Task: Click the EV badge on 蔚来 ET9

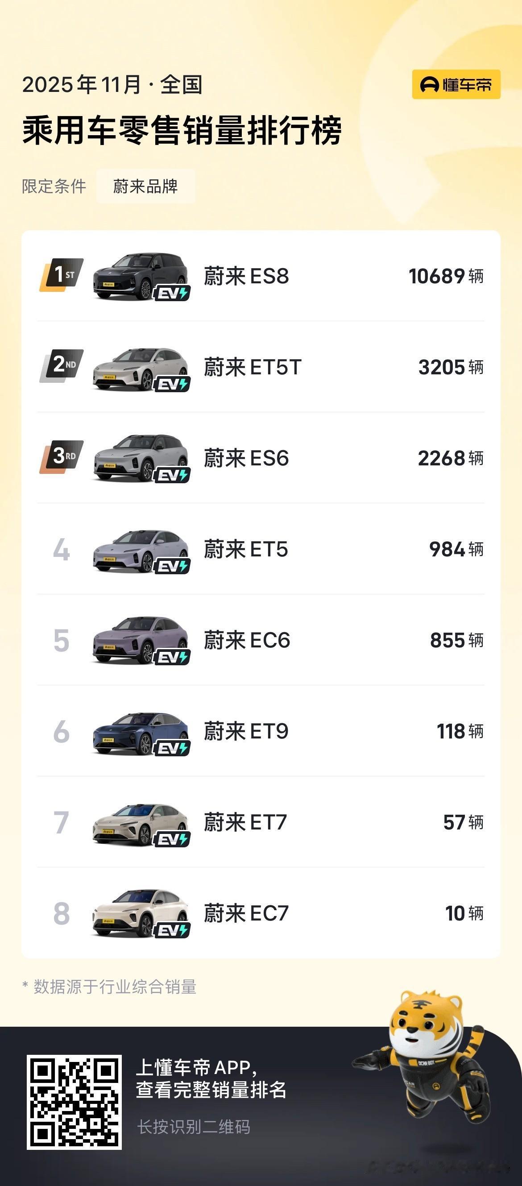Action: (172, 748)
